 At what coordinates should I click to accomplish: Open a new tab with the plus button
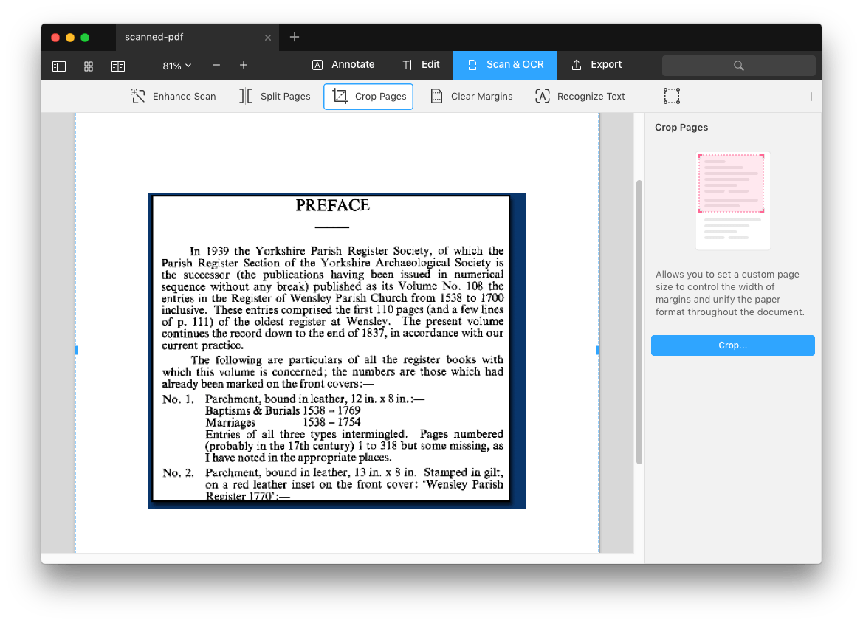pyautogui.click(x=294, y=37)
